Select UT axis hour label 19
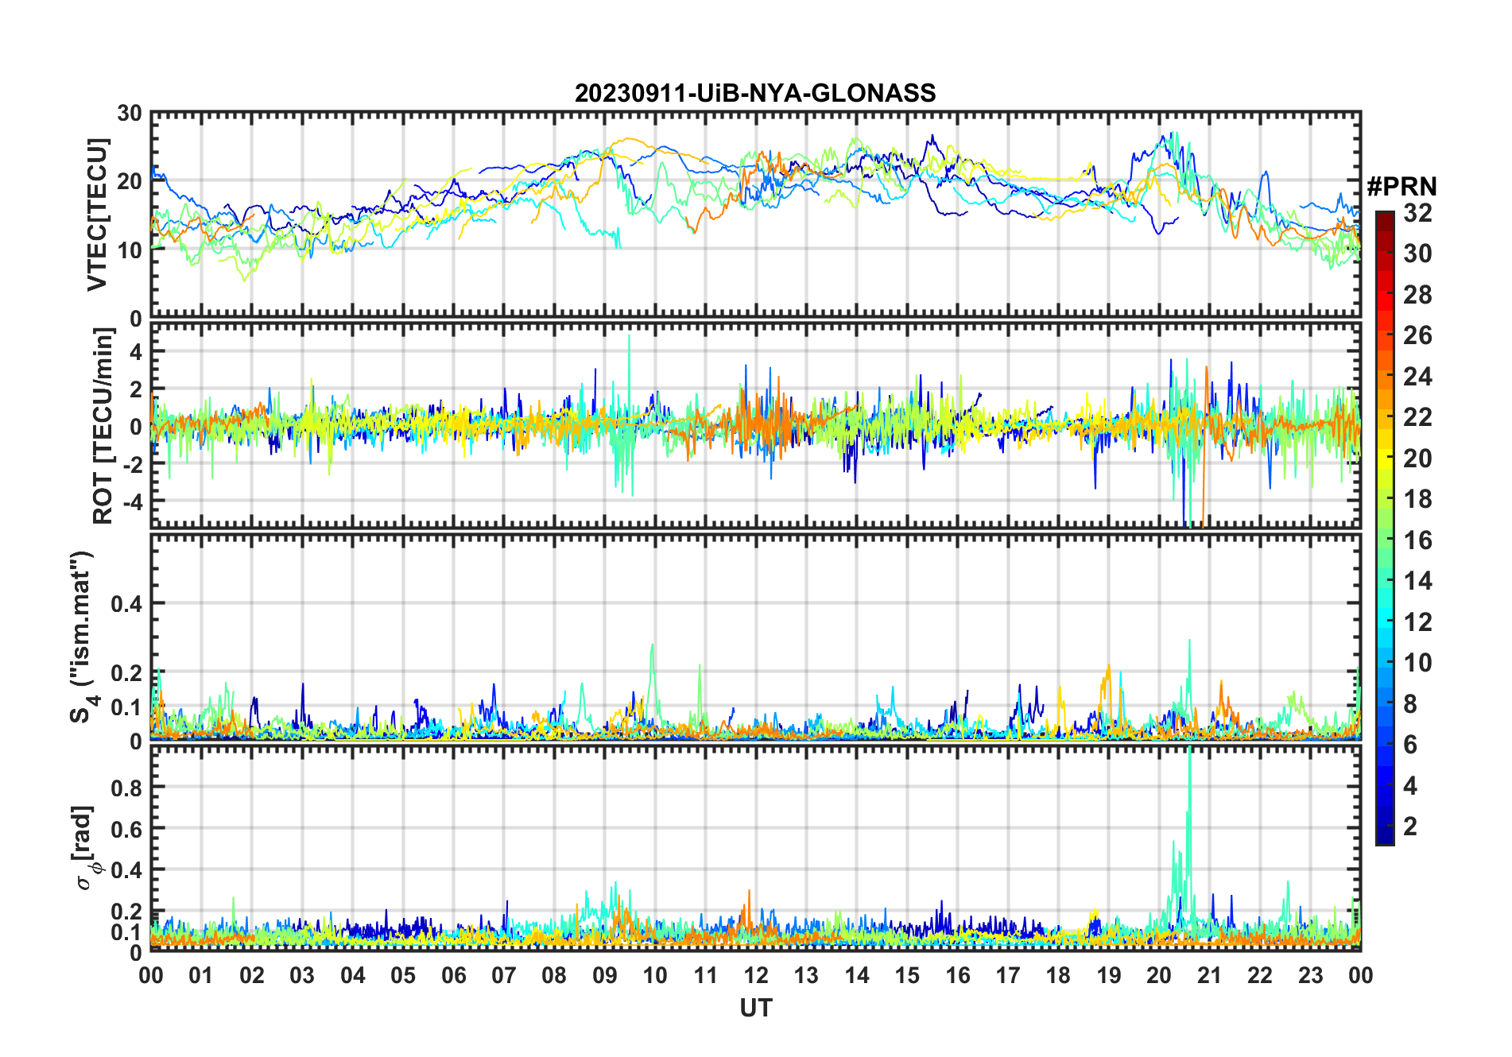 (1109, 975)
